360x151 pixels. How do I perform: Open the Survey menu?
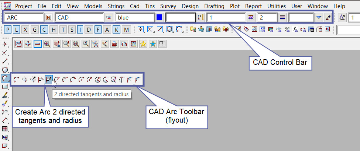[168, 6]
